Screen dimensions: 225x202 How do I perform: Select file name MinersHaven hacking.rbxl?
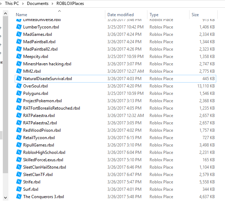pos(47,64)
